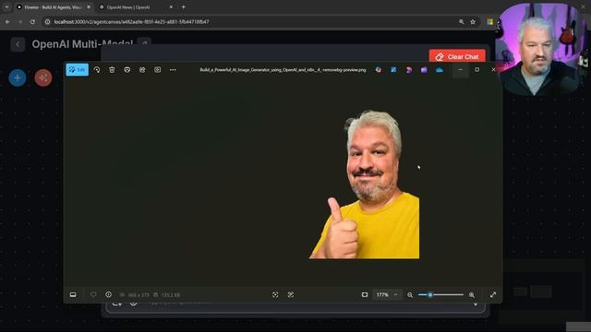Viewport: 591px width, 332px height.
Task: Click the background removal icon in bottom bar
Action: pos(291,295)
